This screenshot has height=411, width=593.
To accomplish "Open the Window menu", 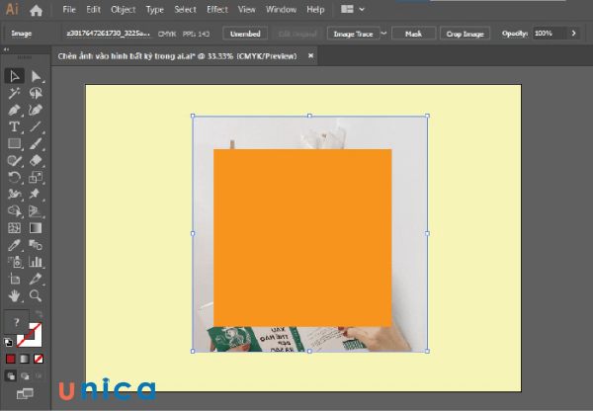I will coord(282,10).
